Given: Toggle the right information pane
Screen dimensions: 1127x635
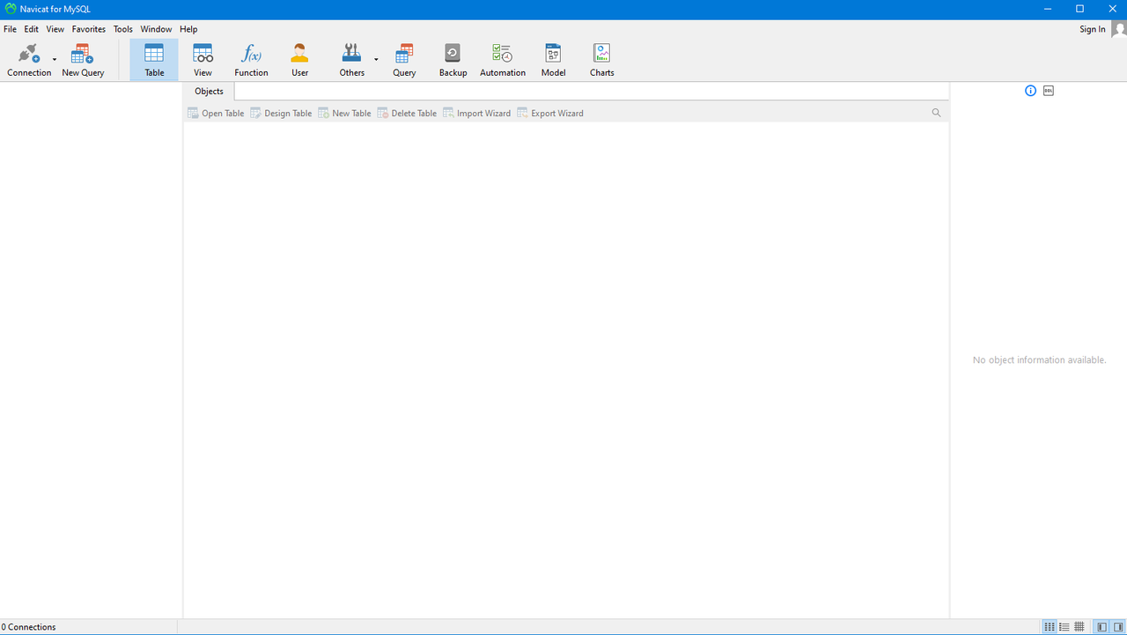Looking at the screenshot, I should coord(1118,627).
